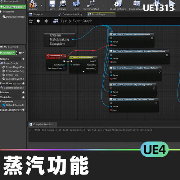Screen dimensions: 180x180
Task: Select XSteam Matchmaking Subsystem node
Action: click(60, 40)
